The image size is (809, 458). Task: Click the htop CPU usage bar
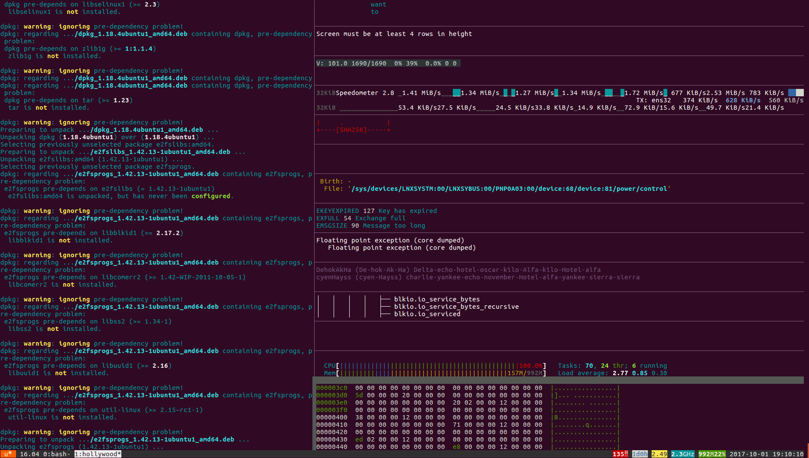pyautogui.click(x=441, y=366)
